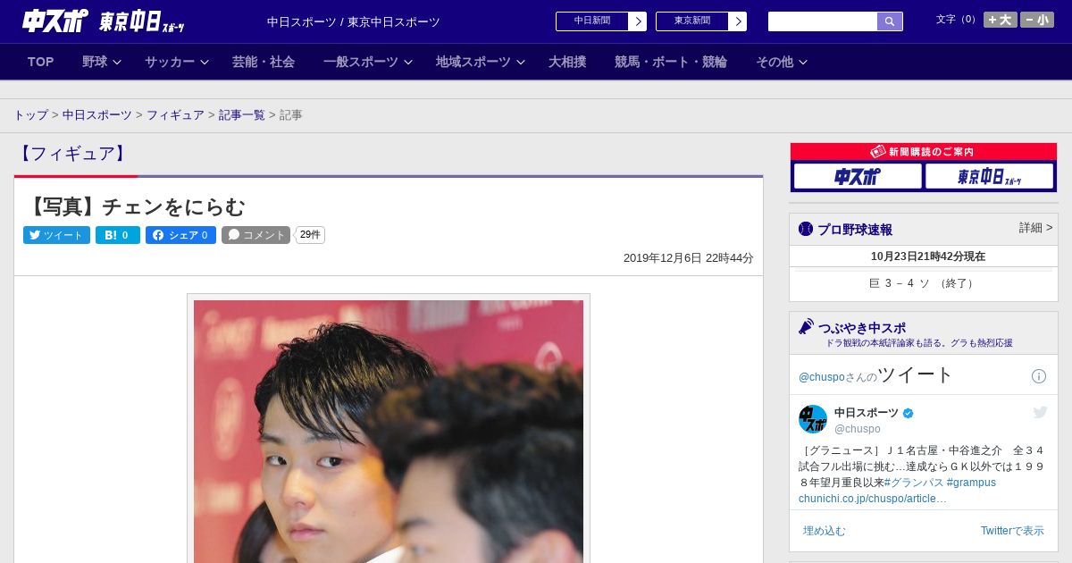This screenshot has width=1072, height=563.
Task: Click the magnifier search button
Action: click(x=890, y=21)
